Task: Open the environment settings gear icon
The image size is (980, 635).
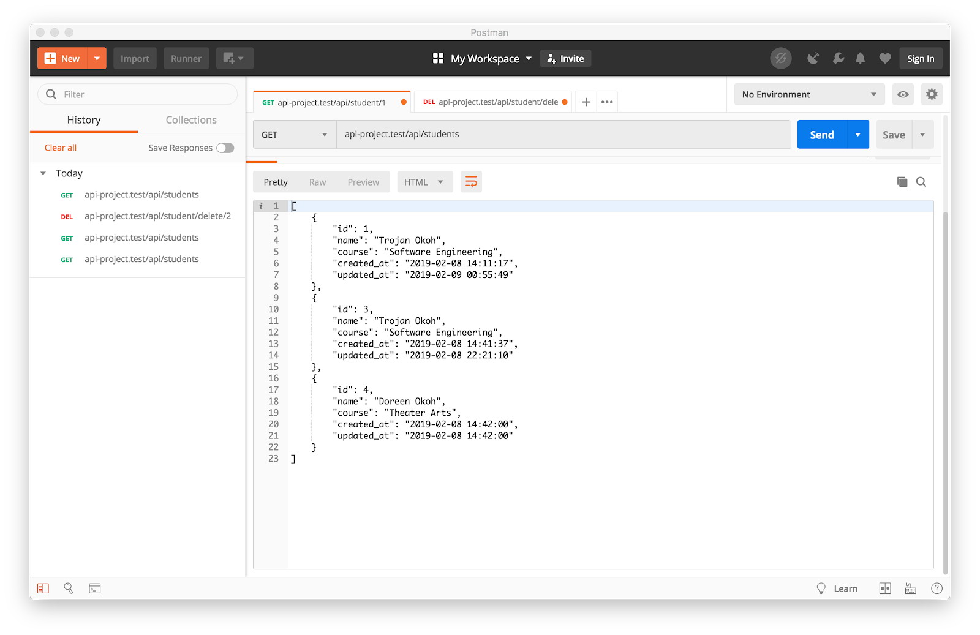Action: point(932,94)
